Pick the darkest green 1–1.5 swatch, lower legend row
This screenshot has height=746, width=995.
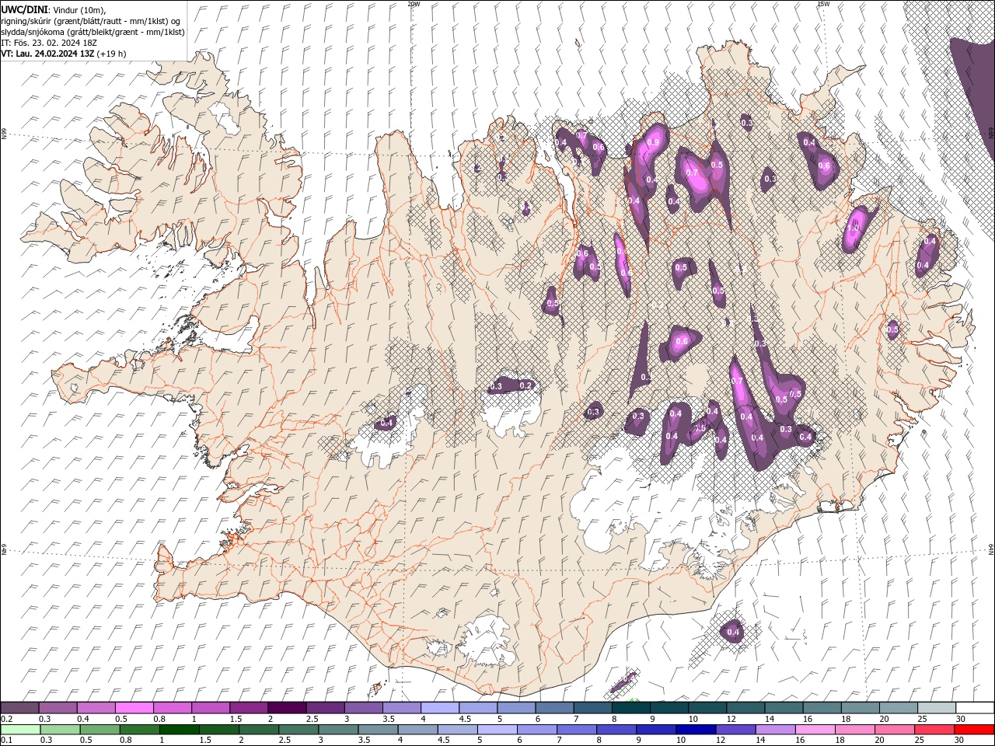(x=179, y=730)
